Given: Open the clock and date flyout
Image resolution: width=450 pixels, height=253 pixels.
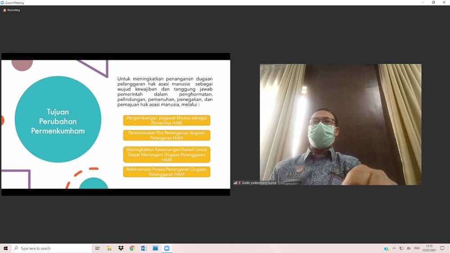Looking at the screenshot, I should [x=429, y=248].
